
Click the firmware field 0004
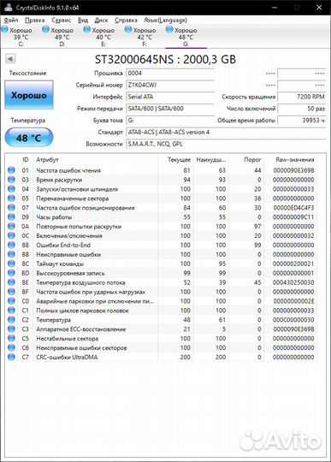(x=170, y=73)
